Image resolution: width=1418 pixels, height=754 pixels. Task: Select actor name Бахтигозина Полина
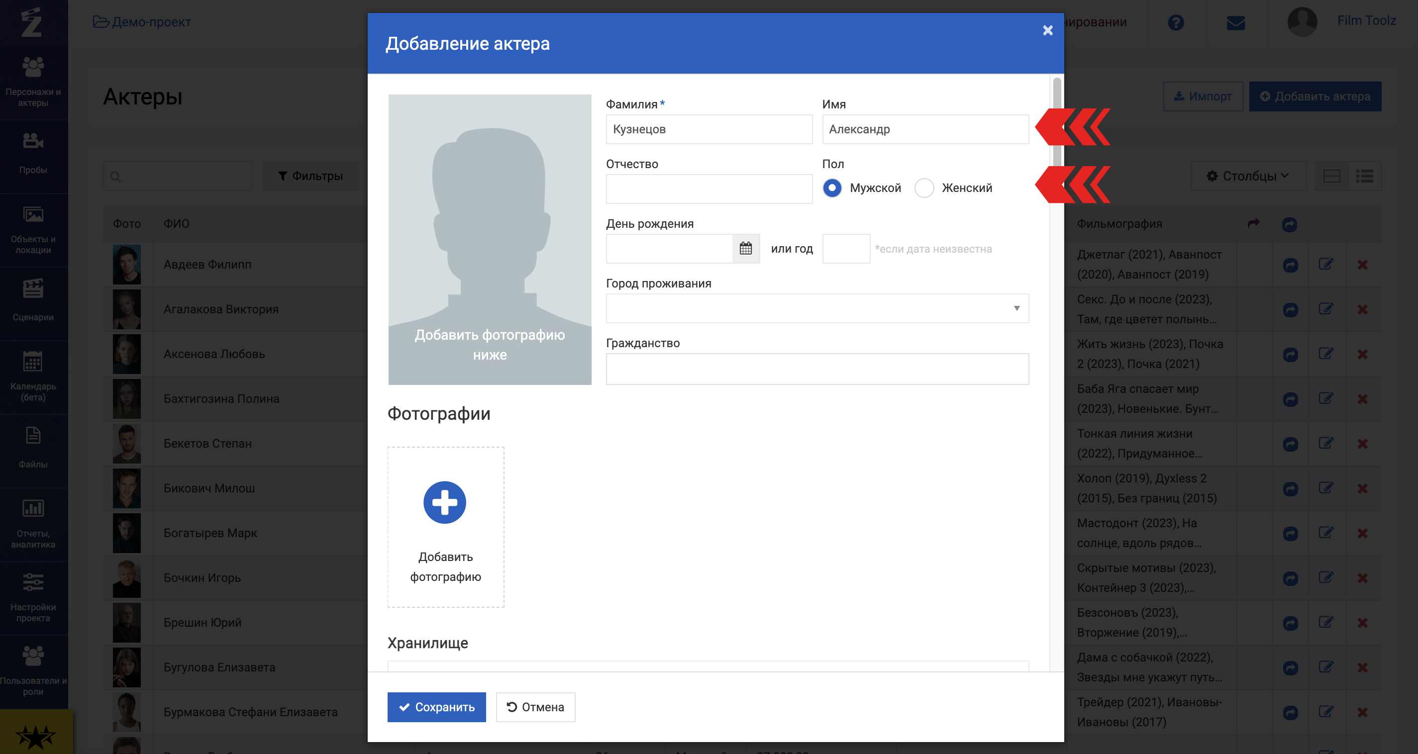(221, 398)
